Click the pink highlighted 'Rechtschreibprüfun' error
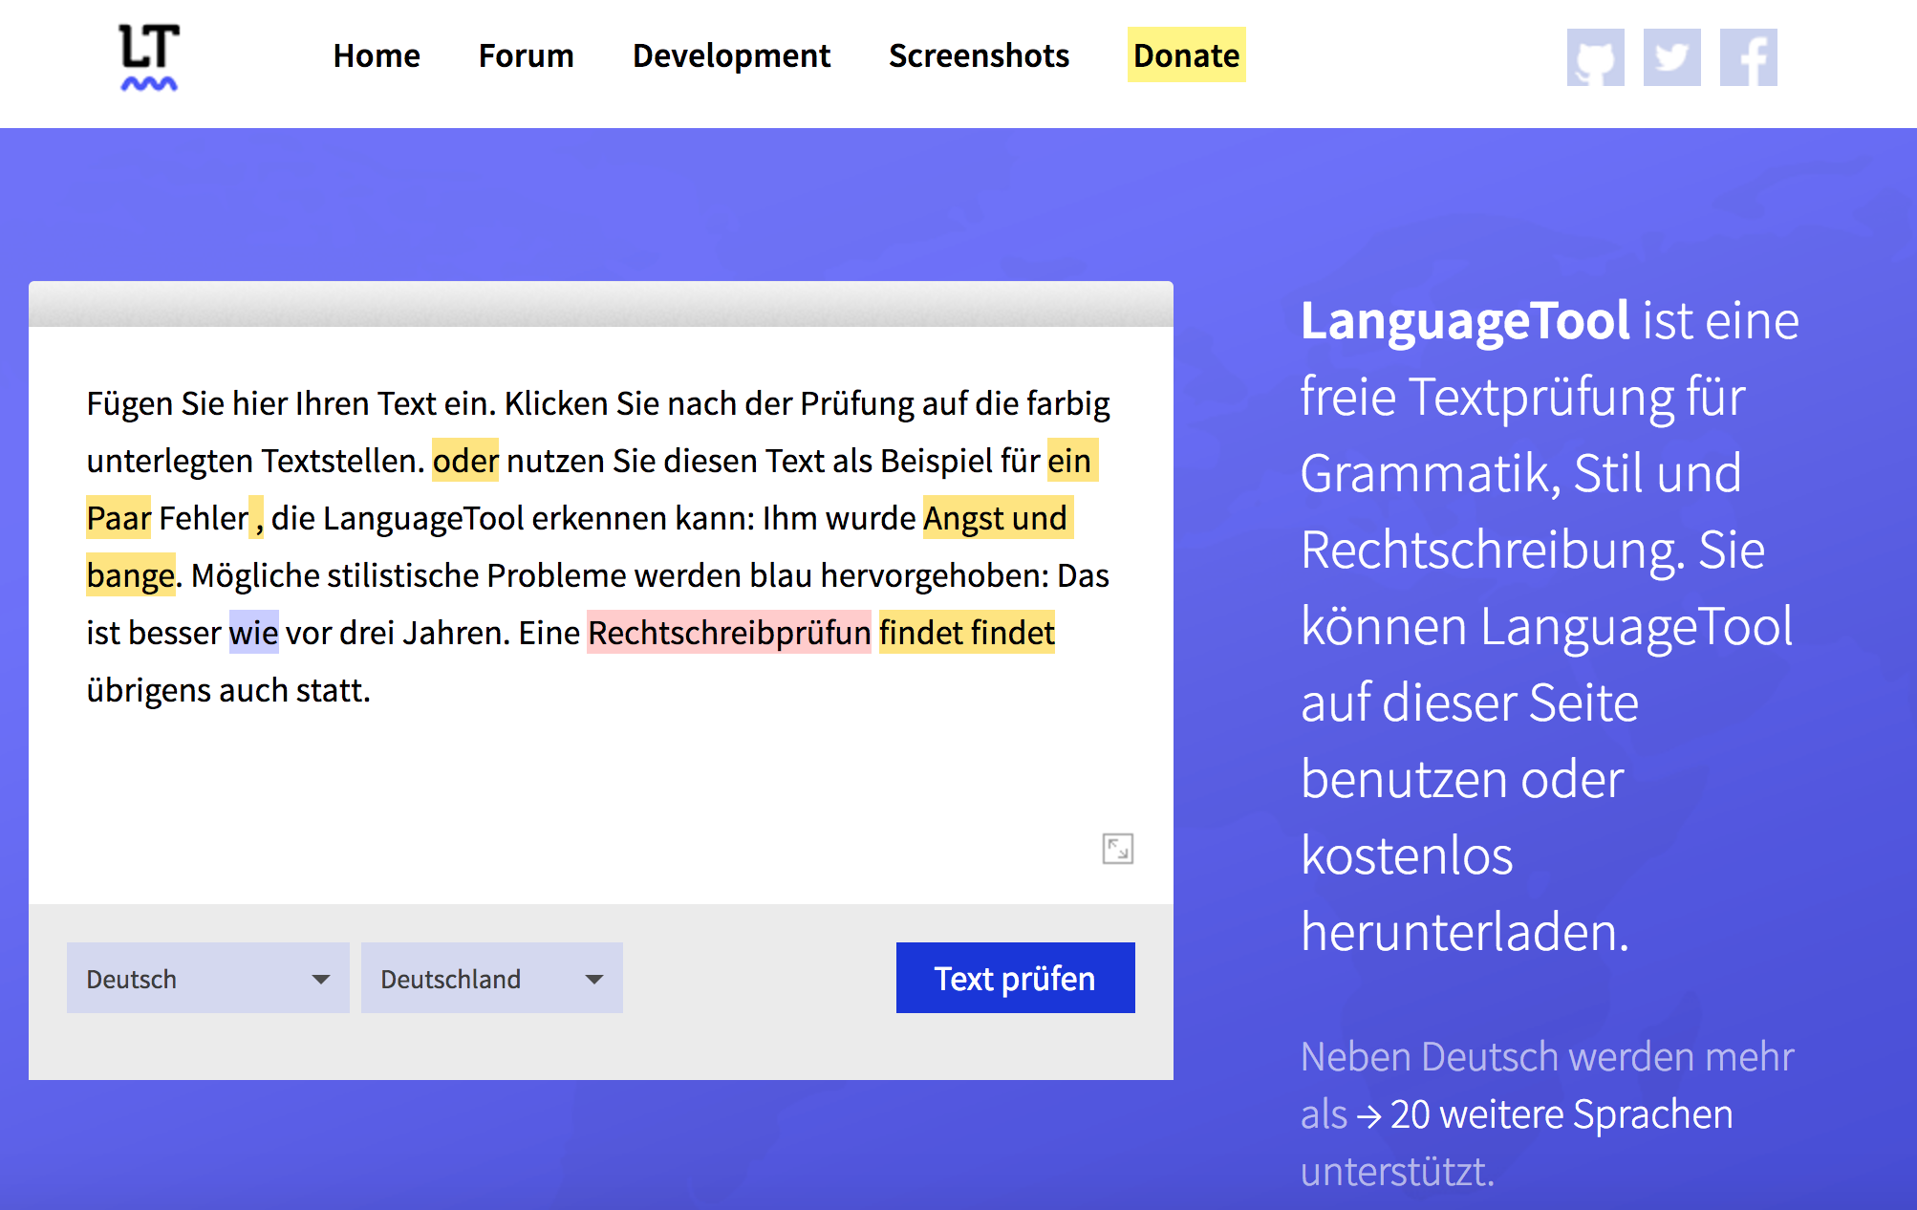 pyautogui.click(x=728, y=633)
